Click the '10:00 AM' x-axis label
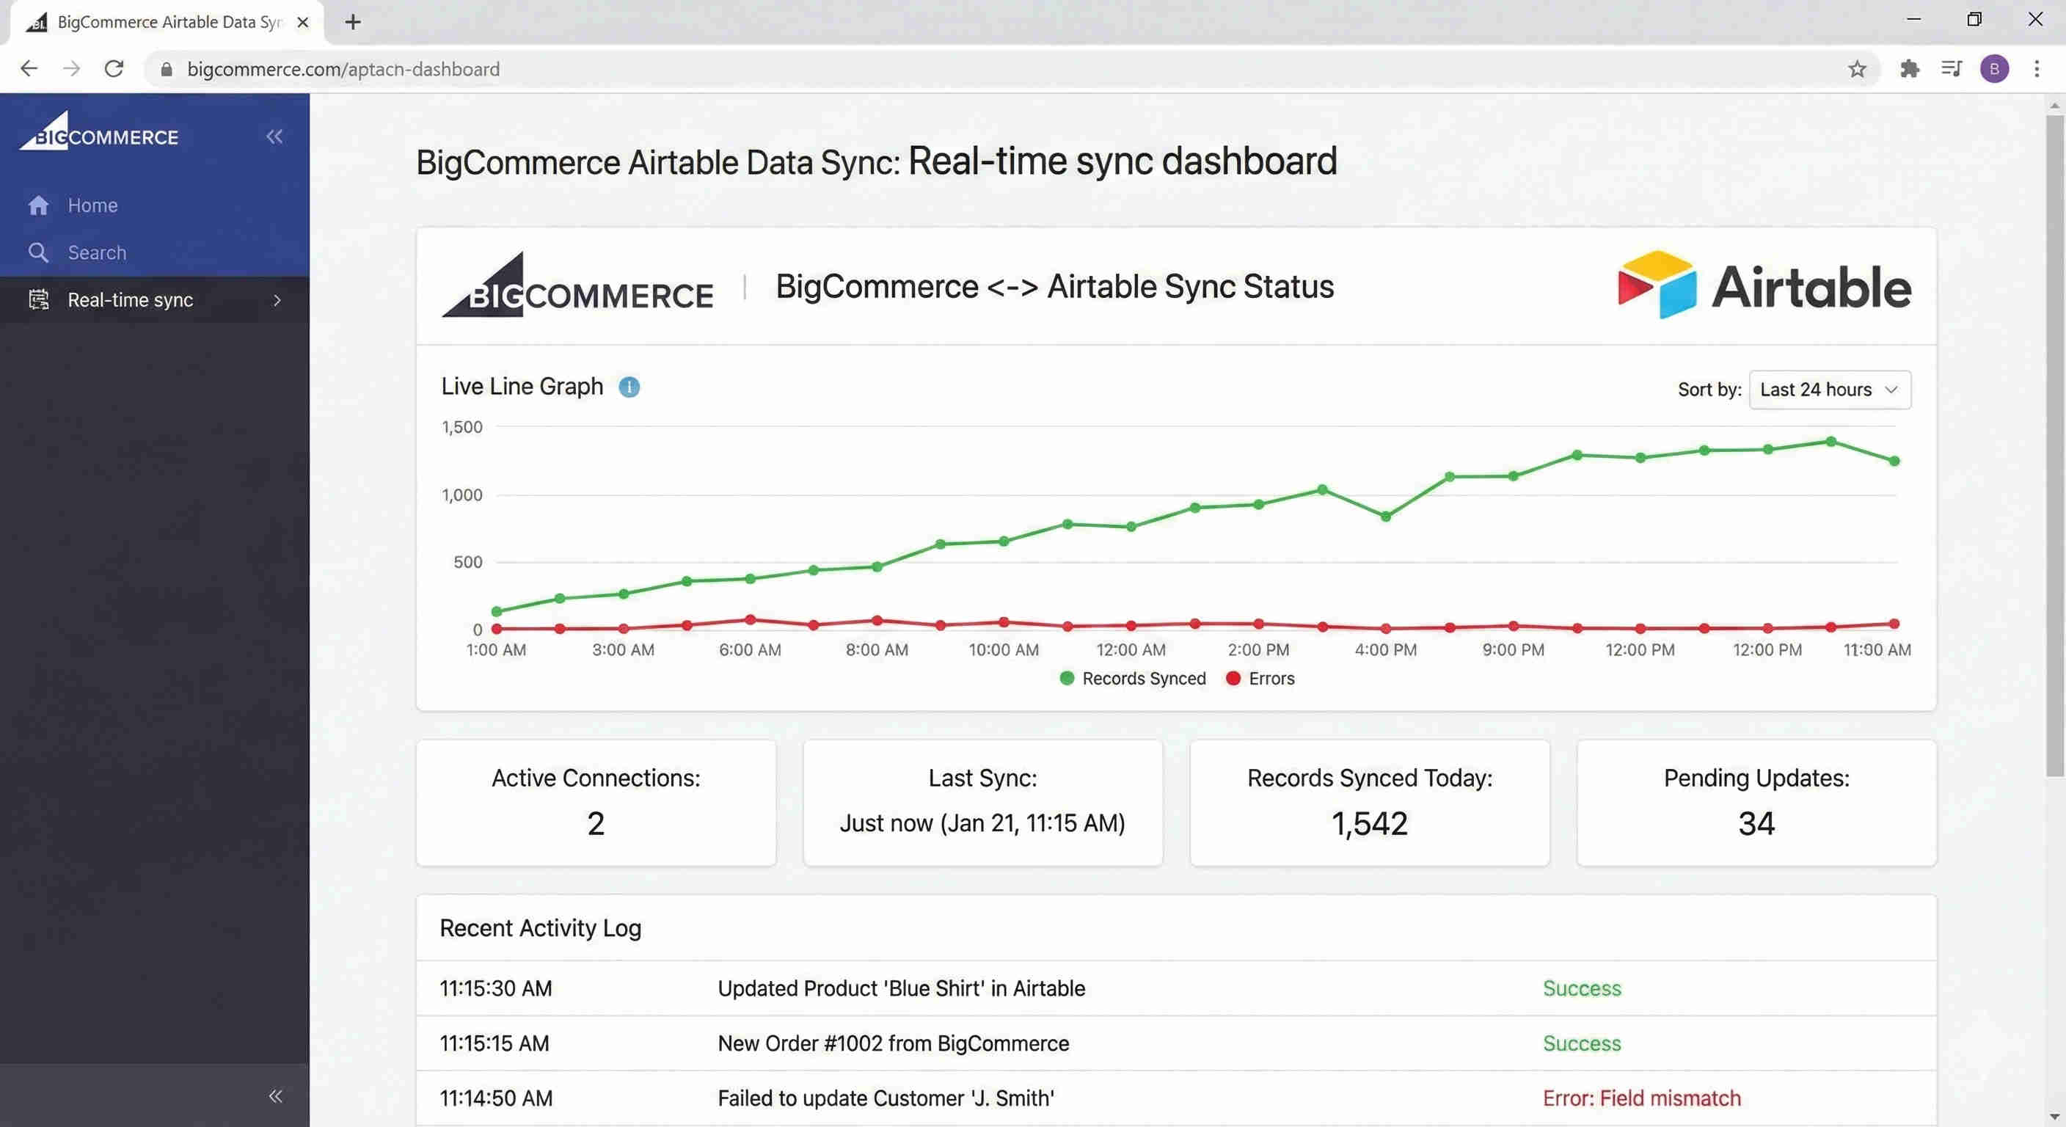This screenshot has height=1127, width=2066. (x=1004, y=650)
